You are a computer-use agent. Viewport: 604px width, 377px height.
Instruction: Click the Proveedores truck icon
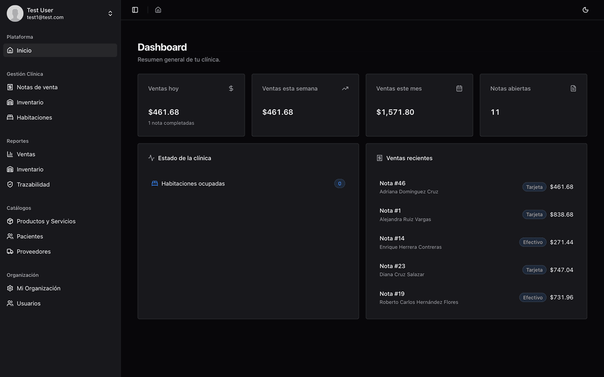click(10, 251)
